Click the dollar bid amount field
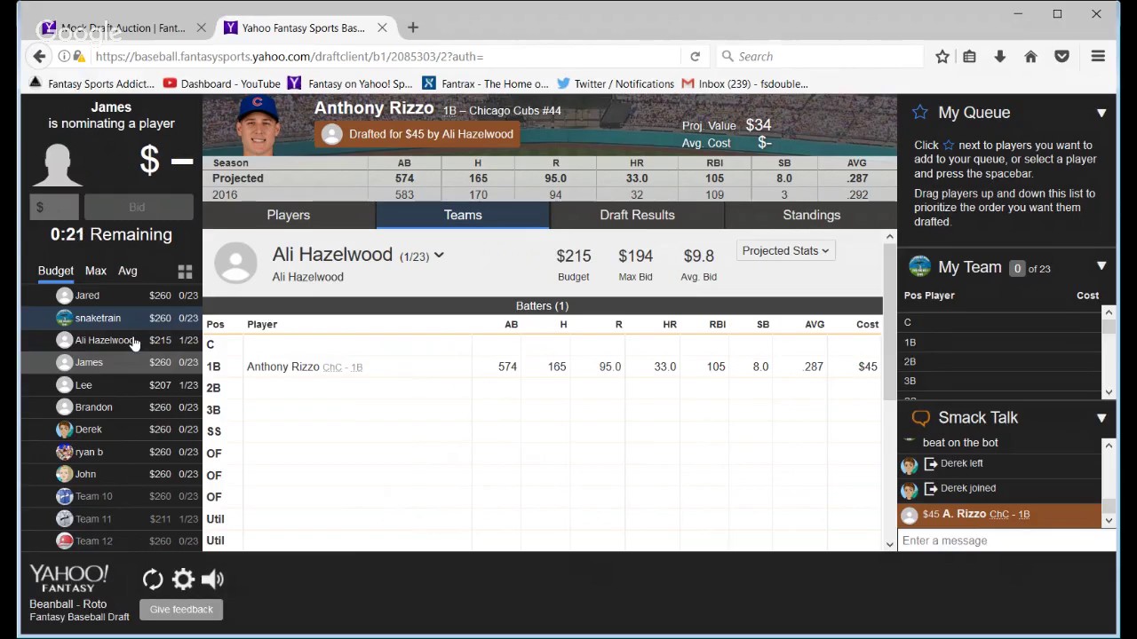 pyautogui.click(x=54, y=207)
